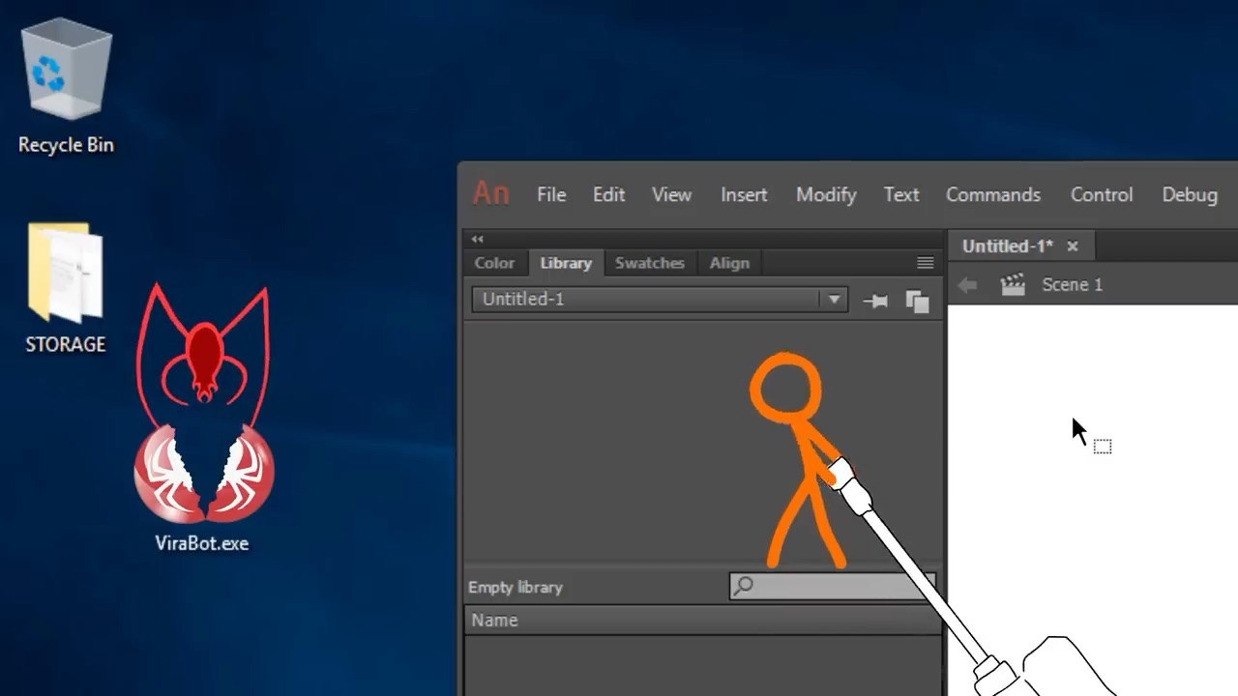The width and height of the screenshot is (1238, 696).
Task: Click the New Library Panel icon
Action: pyautogui.click(x=917, y=301)
